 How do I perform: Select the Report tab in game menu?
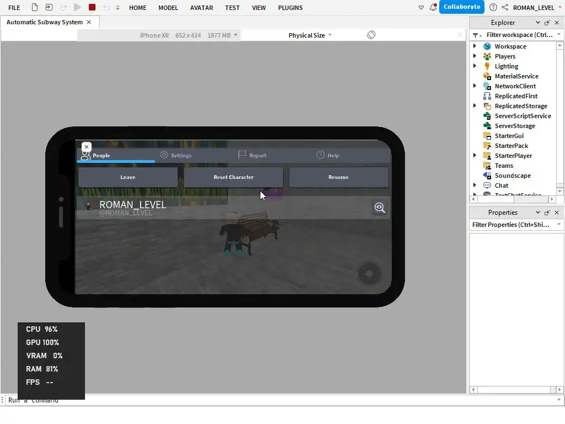coord(252,155)
